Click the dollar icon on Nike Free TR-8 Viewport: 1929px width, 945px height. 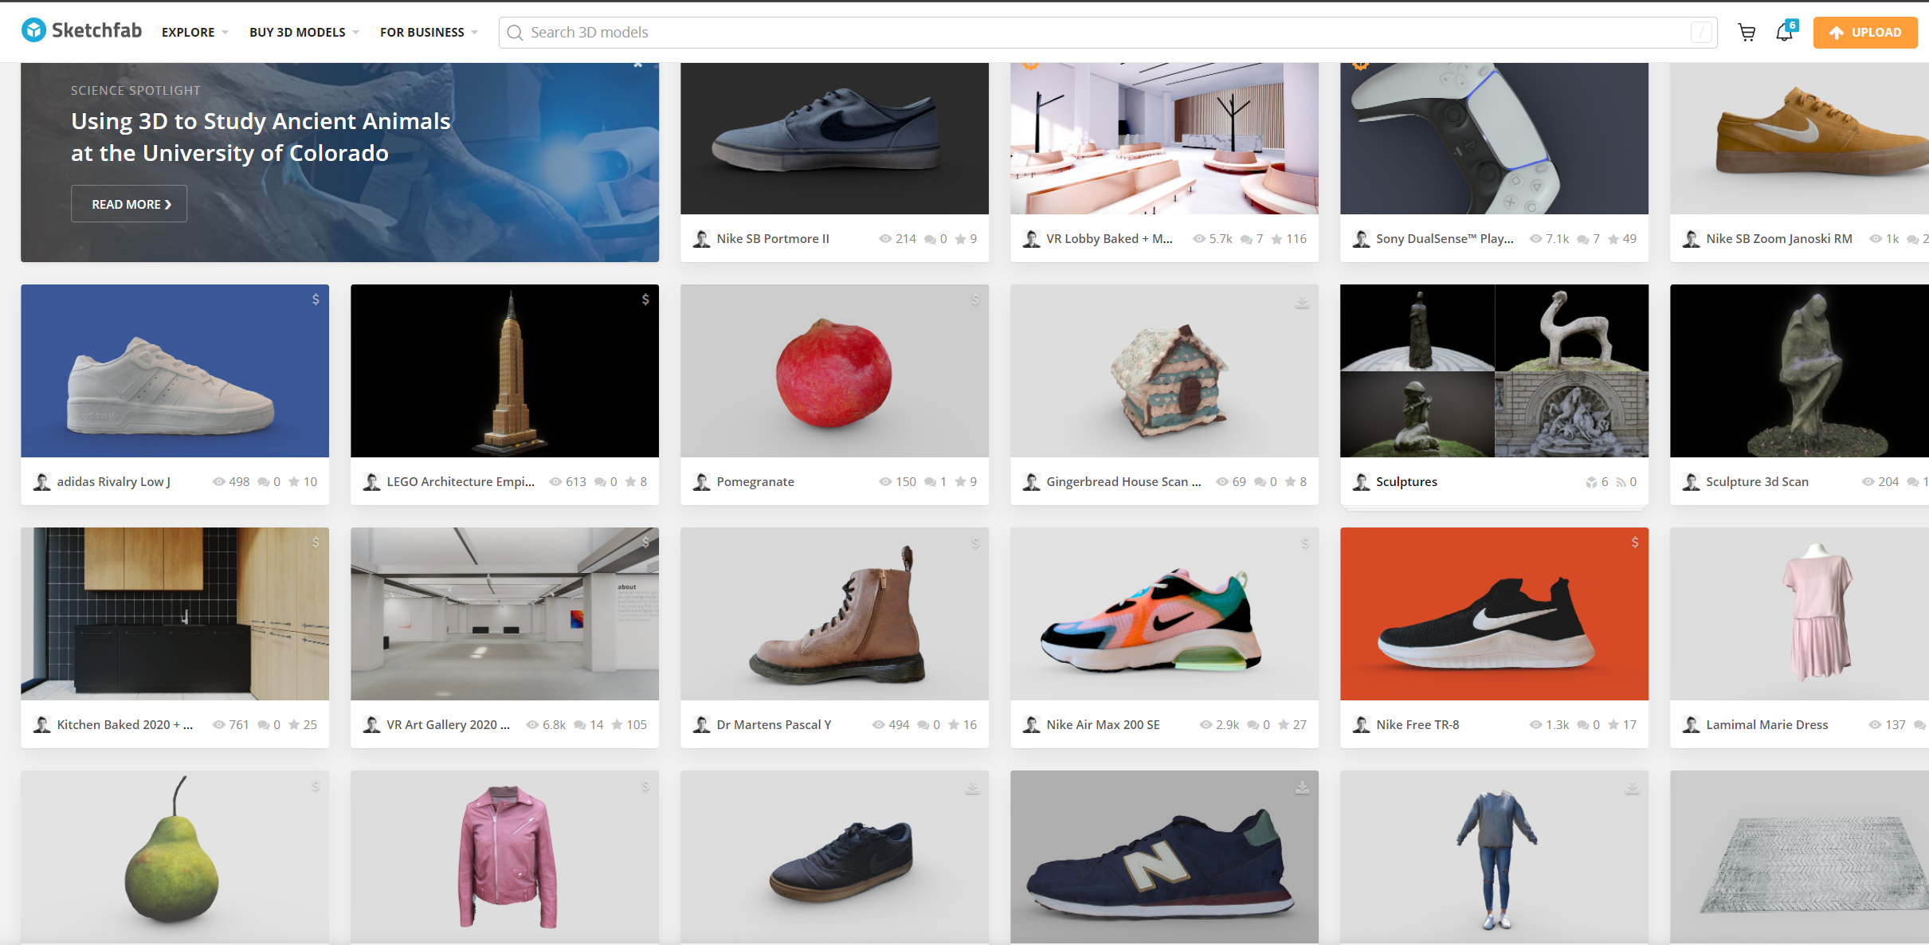coord(1635,543)
